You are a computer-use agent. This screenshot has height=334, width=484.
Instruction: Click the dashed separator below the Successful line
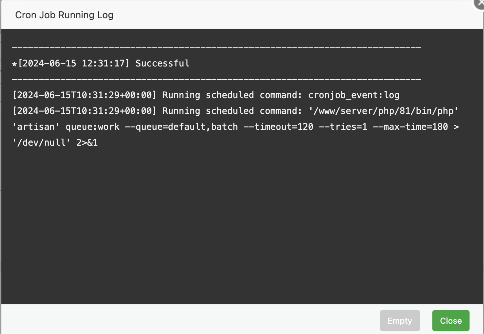coord(216,79)
